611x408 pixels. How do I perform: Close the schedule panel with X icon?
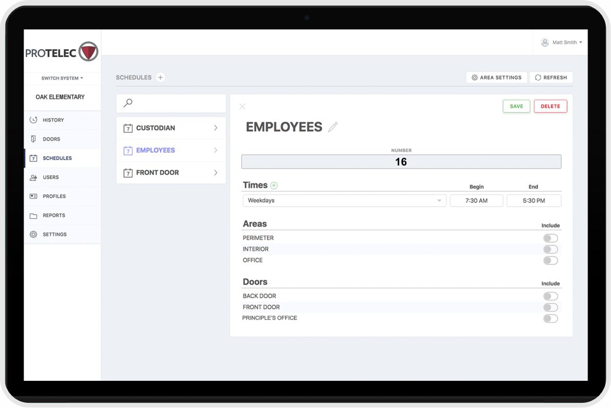tap(242, 107)
